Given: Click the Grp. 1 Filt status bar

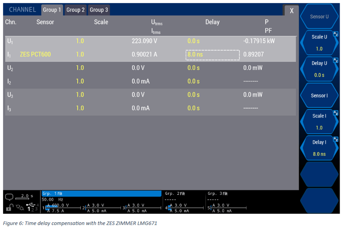Looking at the screenshot, I should pos(101,194).
